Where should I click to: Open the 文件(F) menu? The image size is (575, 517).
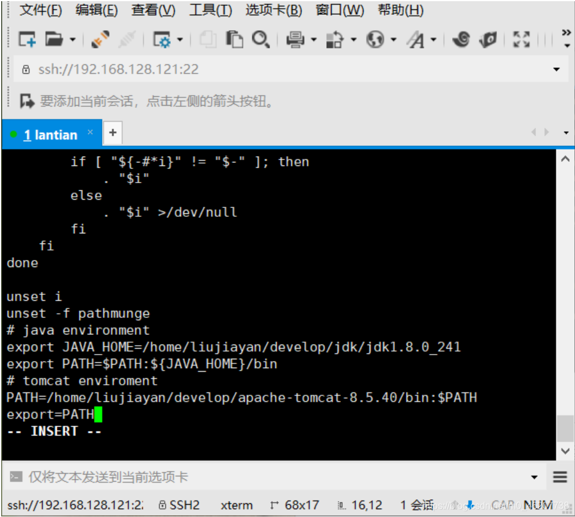pyautogui.click(x=41, y=10)
